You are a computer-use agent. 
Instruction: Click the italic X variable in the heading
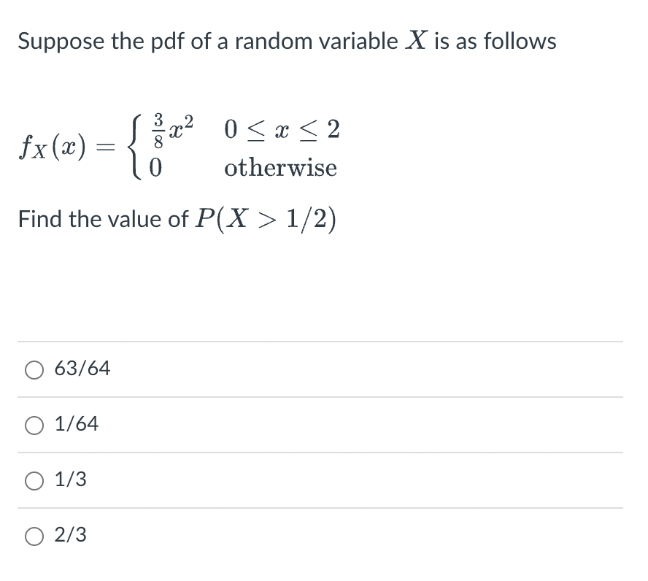pyautogui.click(x=415, y=40)
